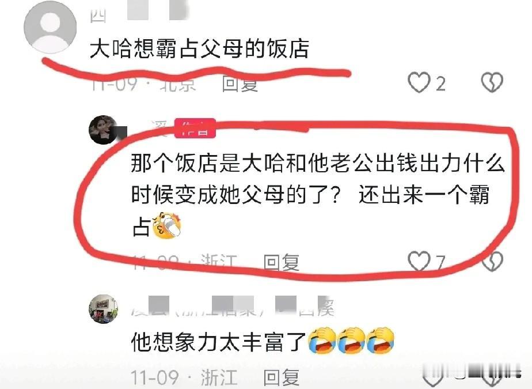Open the gray default avatar profile
The height and width of the screenshot is (389, 532).
click(50, 27)
